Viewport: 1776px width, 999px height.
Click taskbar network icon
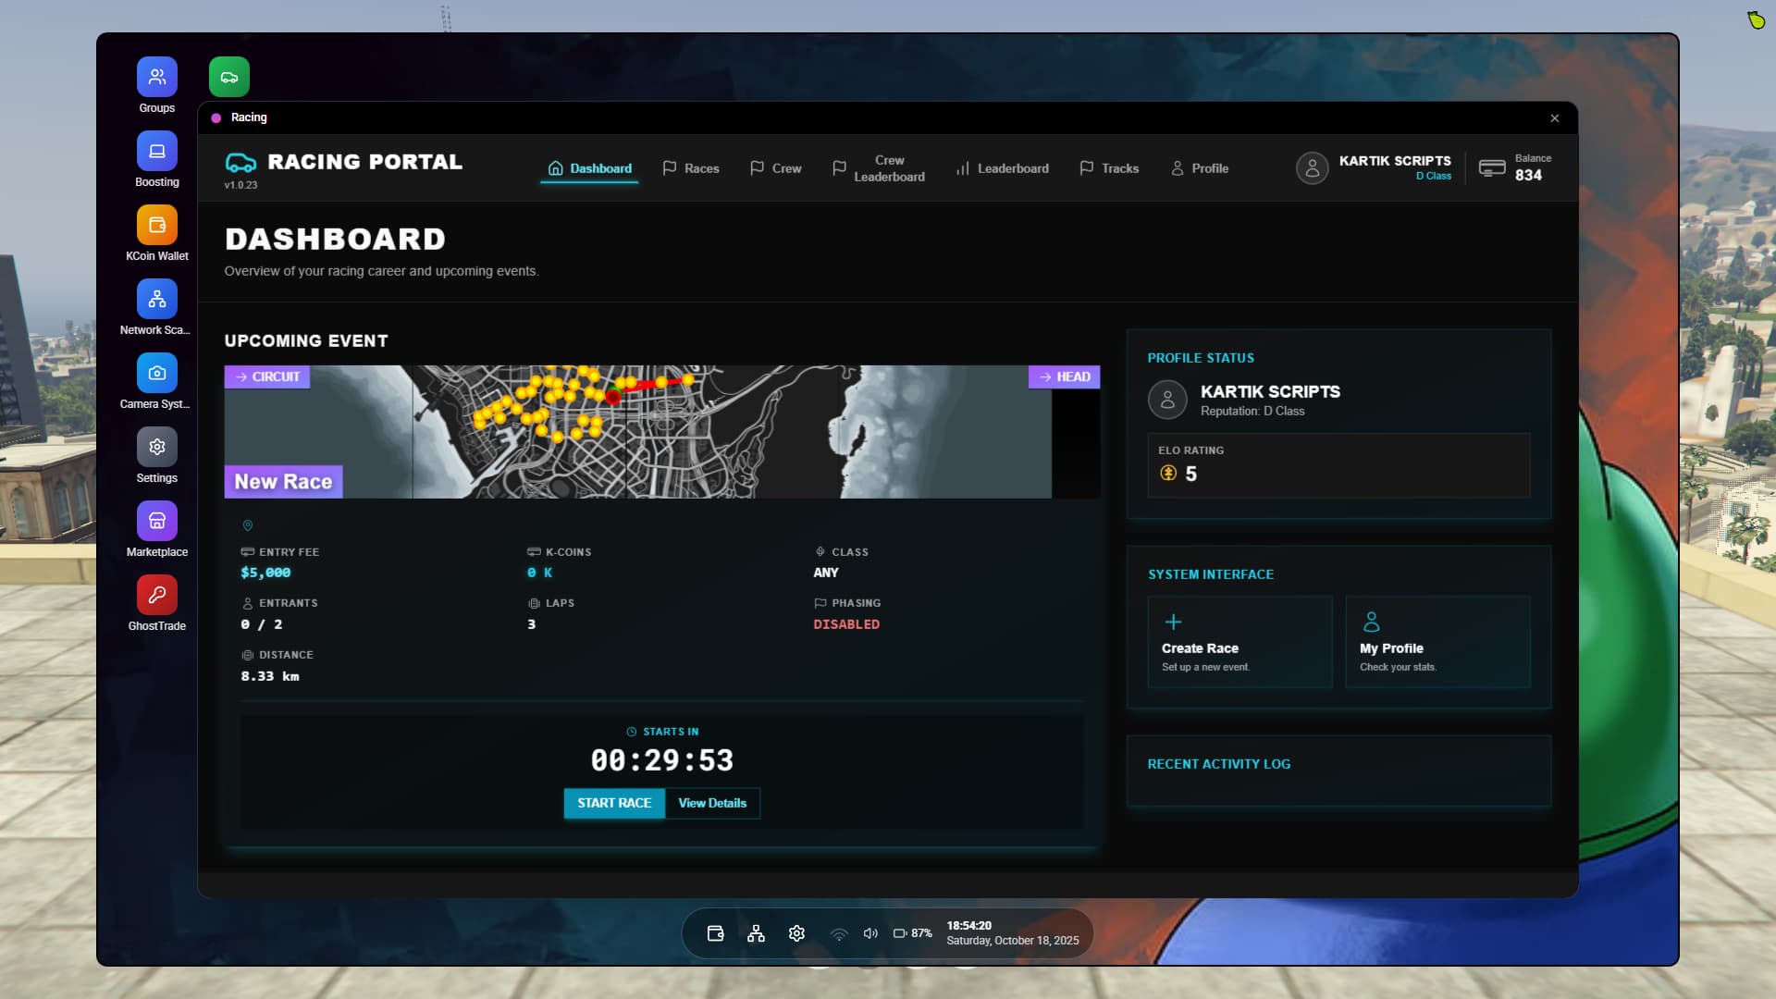click(x=756, y=933)
